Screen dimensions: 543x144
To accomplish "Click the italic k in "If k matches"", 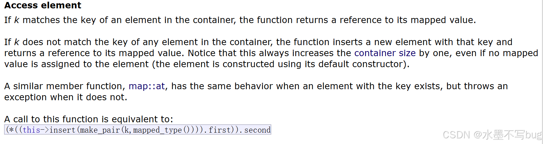I will [16, 20].
